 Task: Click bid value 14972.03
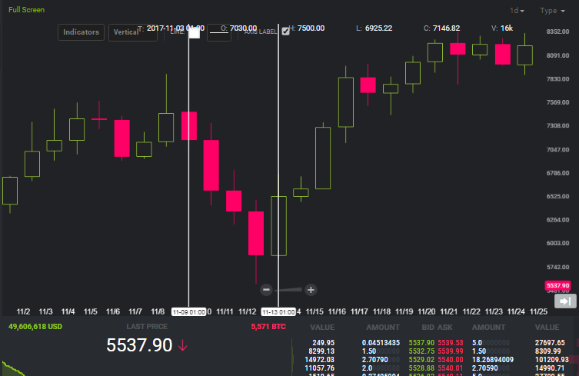tap(319, 360)
